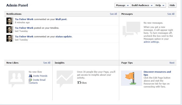Click the Insights chart placeholder icon
182x105 pixels.
coord(65,79)
